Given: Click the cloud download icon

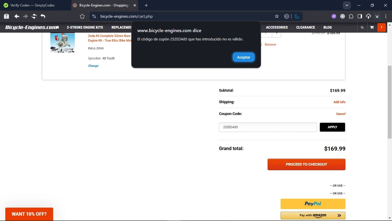Looking at the screenshot, I should tap(368, 16).
